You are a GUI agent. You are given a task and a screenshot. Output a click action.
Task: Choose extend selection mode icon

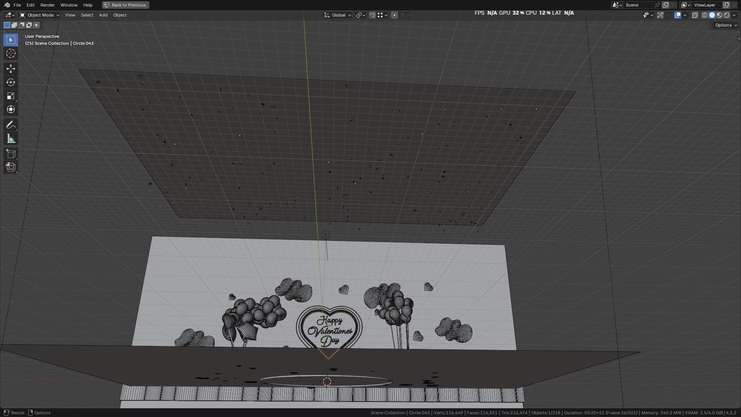pyautogui.click(x=14, y=25)
